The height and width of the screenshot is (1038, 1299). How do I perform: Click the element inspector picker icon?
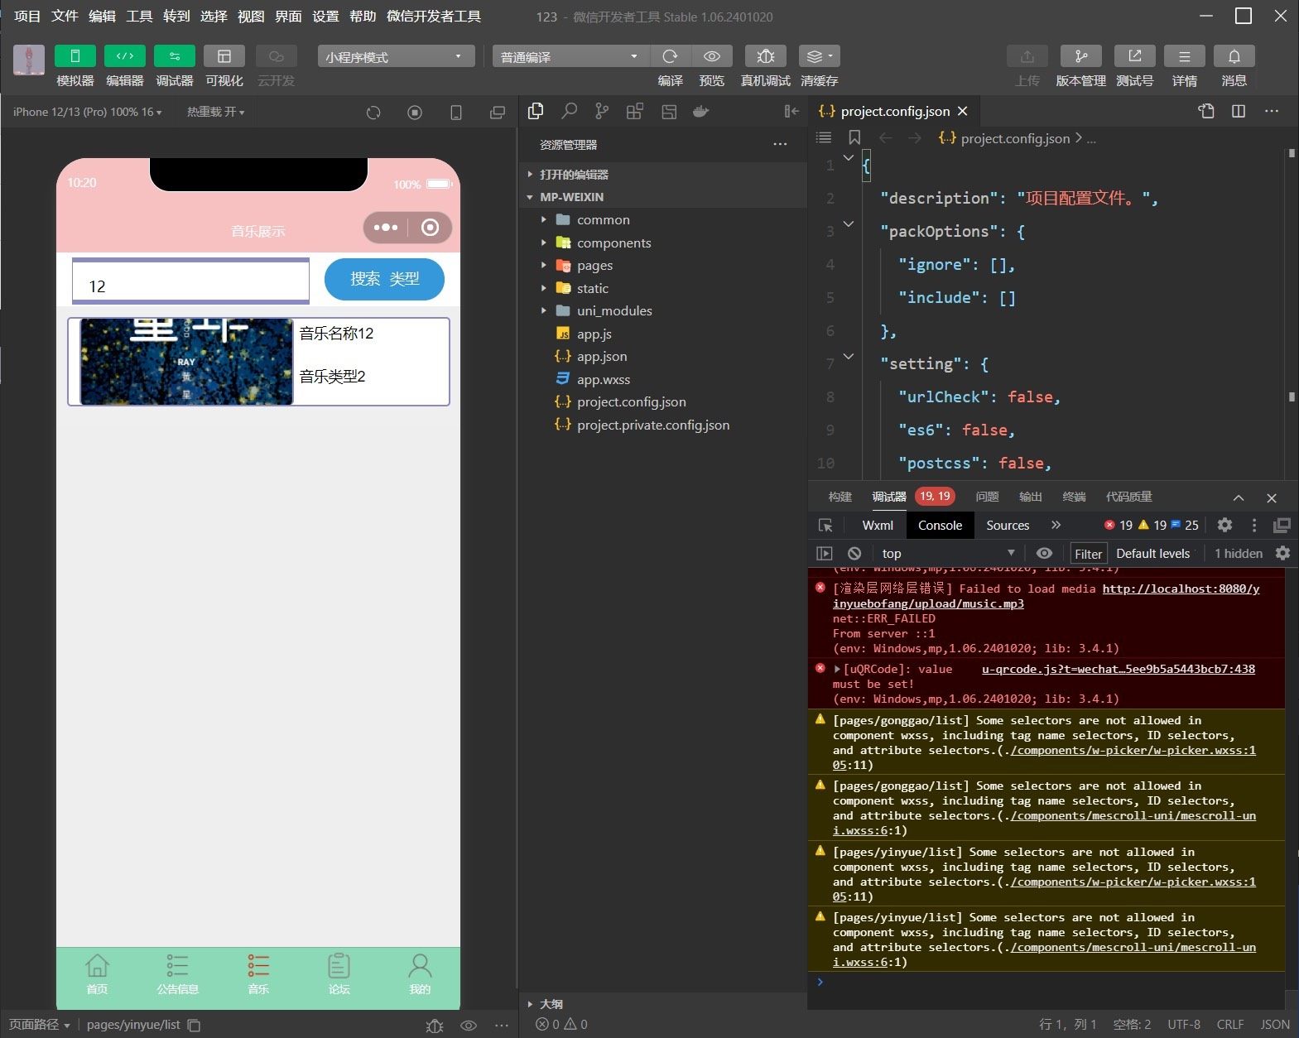coord(825,526)
